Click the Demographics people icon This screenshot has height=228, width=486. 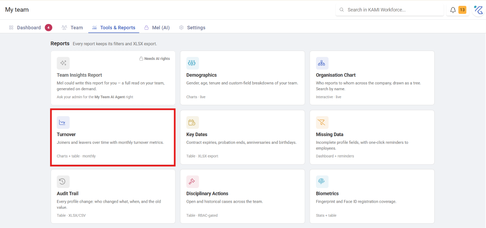192,63
